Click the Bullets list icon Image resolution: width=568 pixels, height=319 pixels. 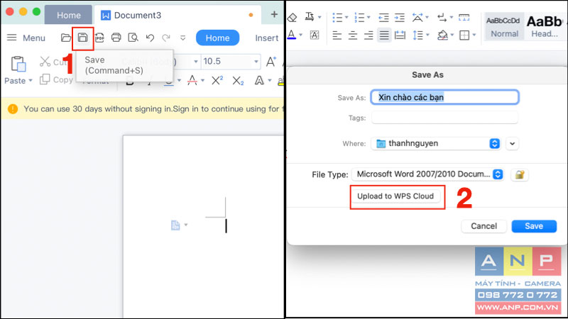click(337, 17)
